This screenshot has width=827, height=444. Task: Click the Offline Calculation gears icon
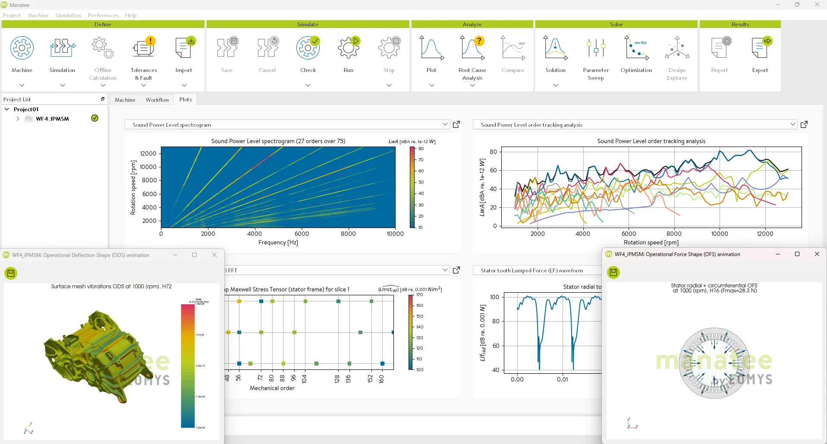[x=103, y=48]
